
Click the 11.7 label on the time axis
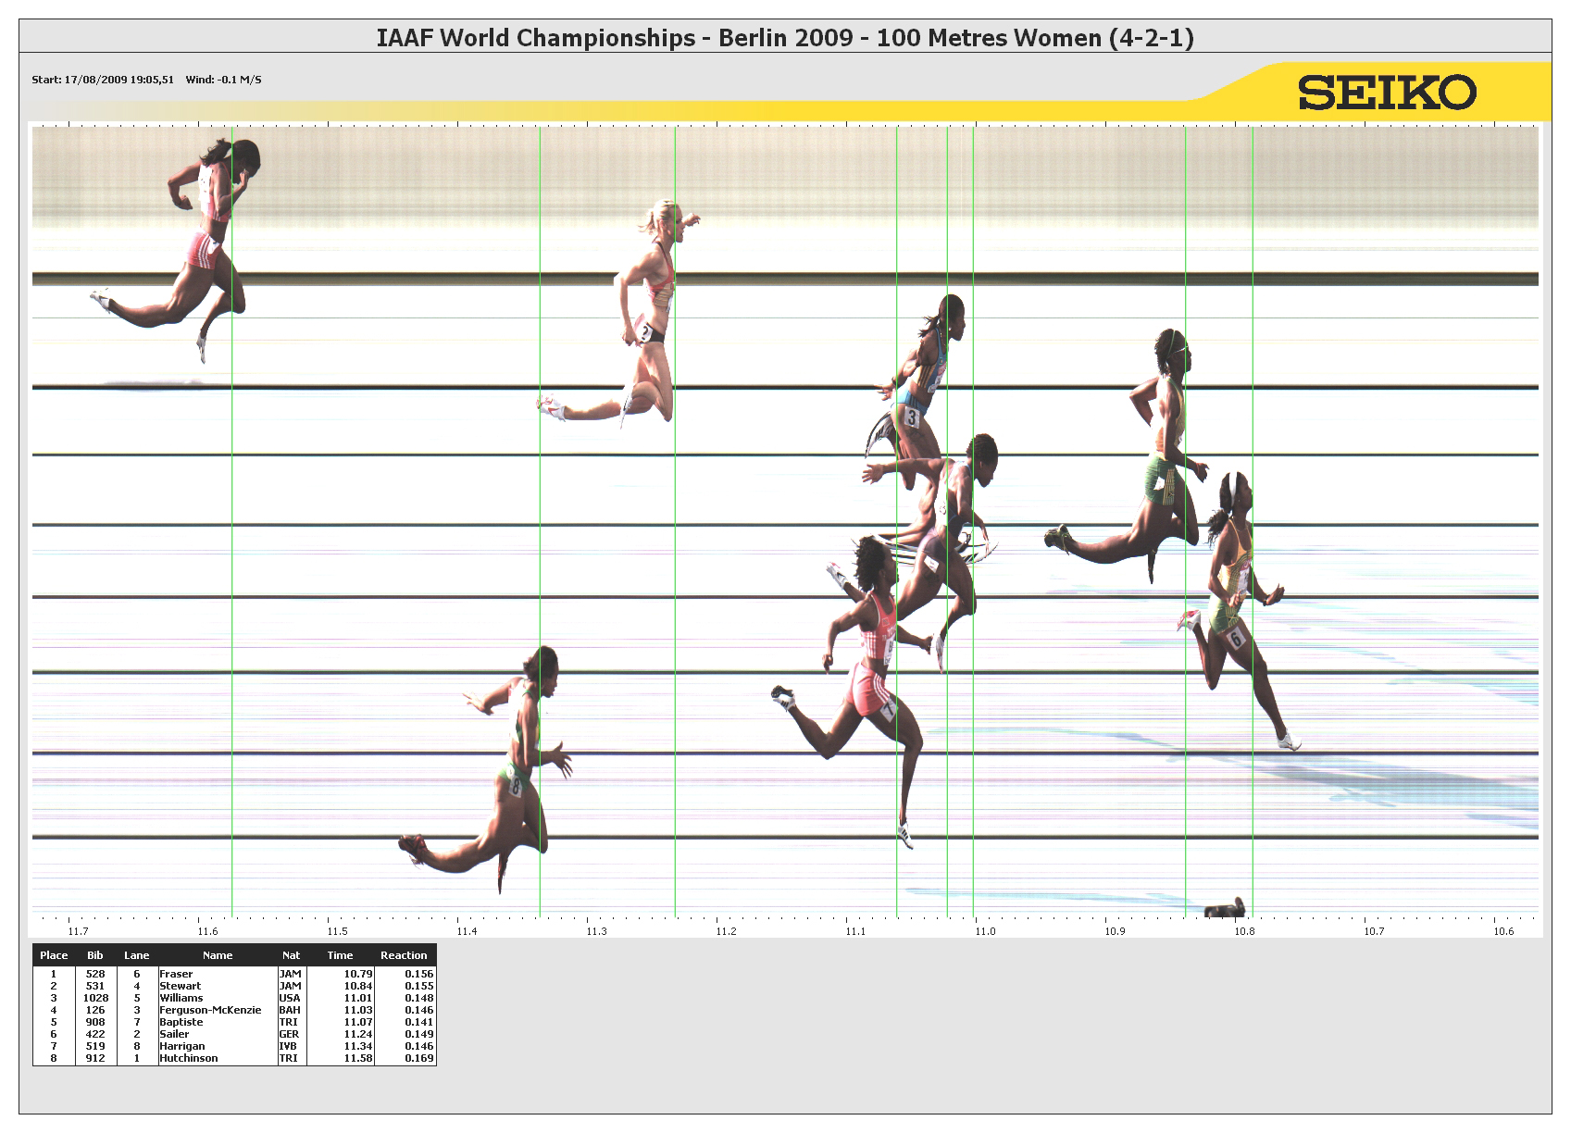(x=78, y=931)
